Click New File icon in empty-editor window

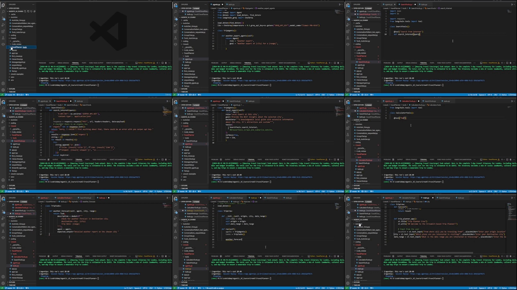[25, 11]
